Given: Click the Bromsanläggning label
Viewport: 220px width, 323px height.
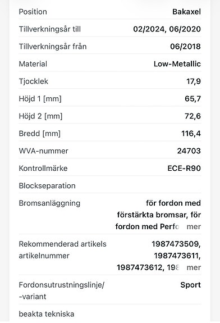Looking at the screenshot, I should coord(49,203).
